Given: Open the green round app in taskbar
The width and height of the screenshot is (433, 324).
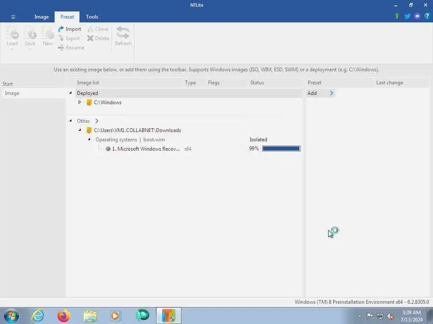Looking at the screenshot, I should pos(143,315).
